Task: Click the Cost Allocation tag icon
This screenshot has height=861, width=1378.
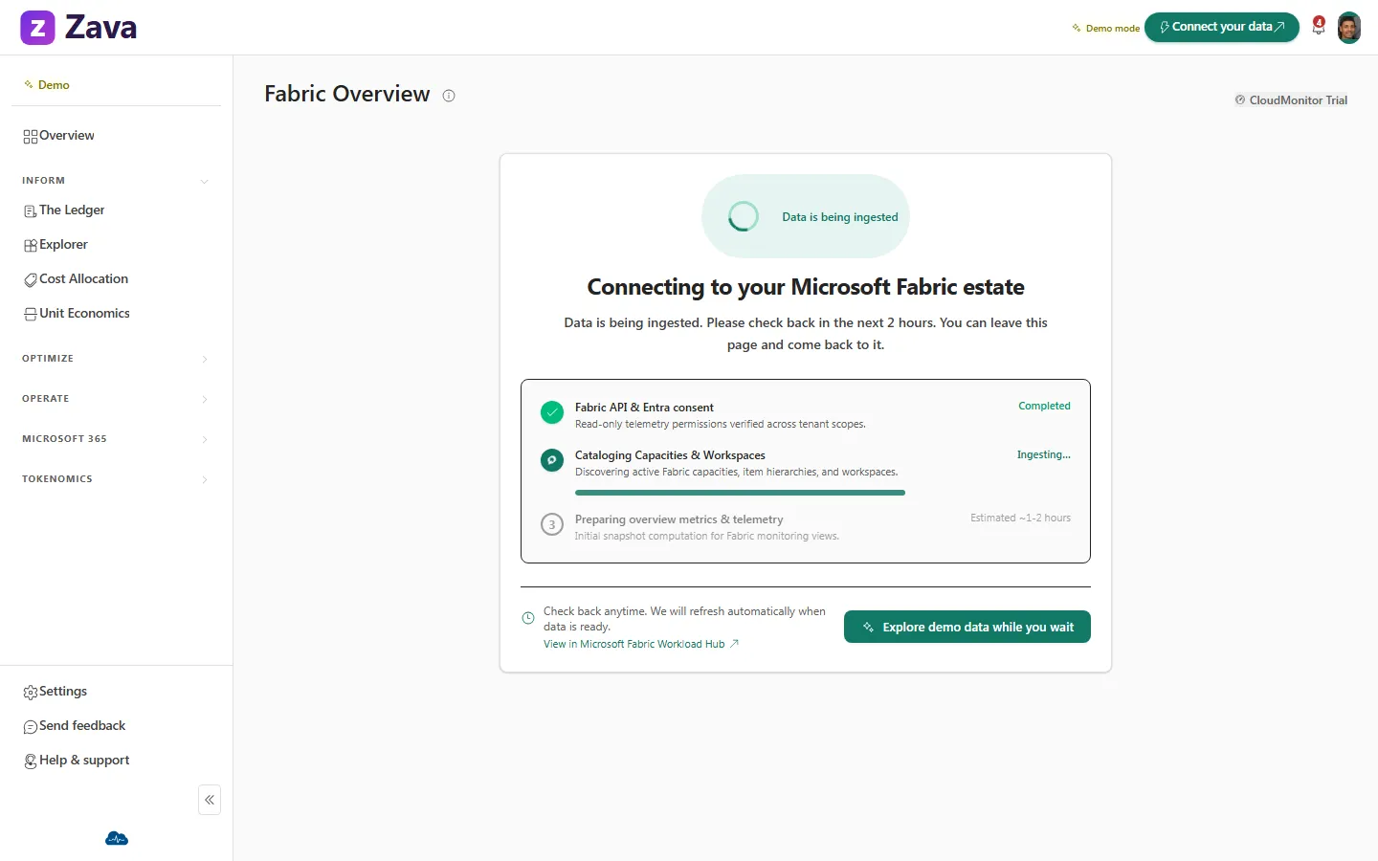Action: pyautogui.click(x=31, y=280)
